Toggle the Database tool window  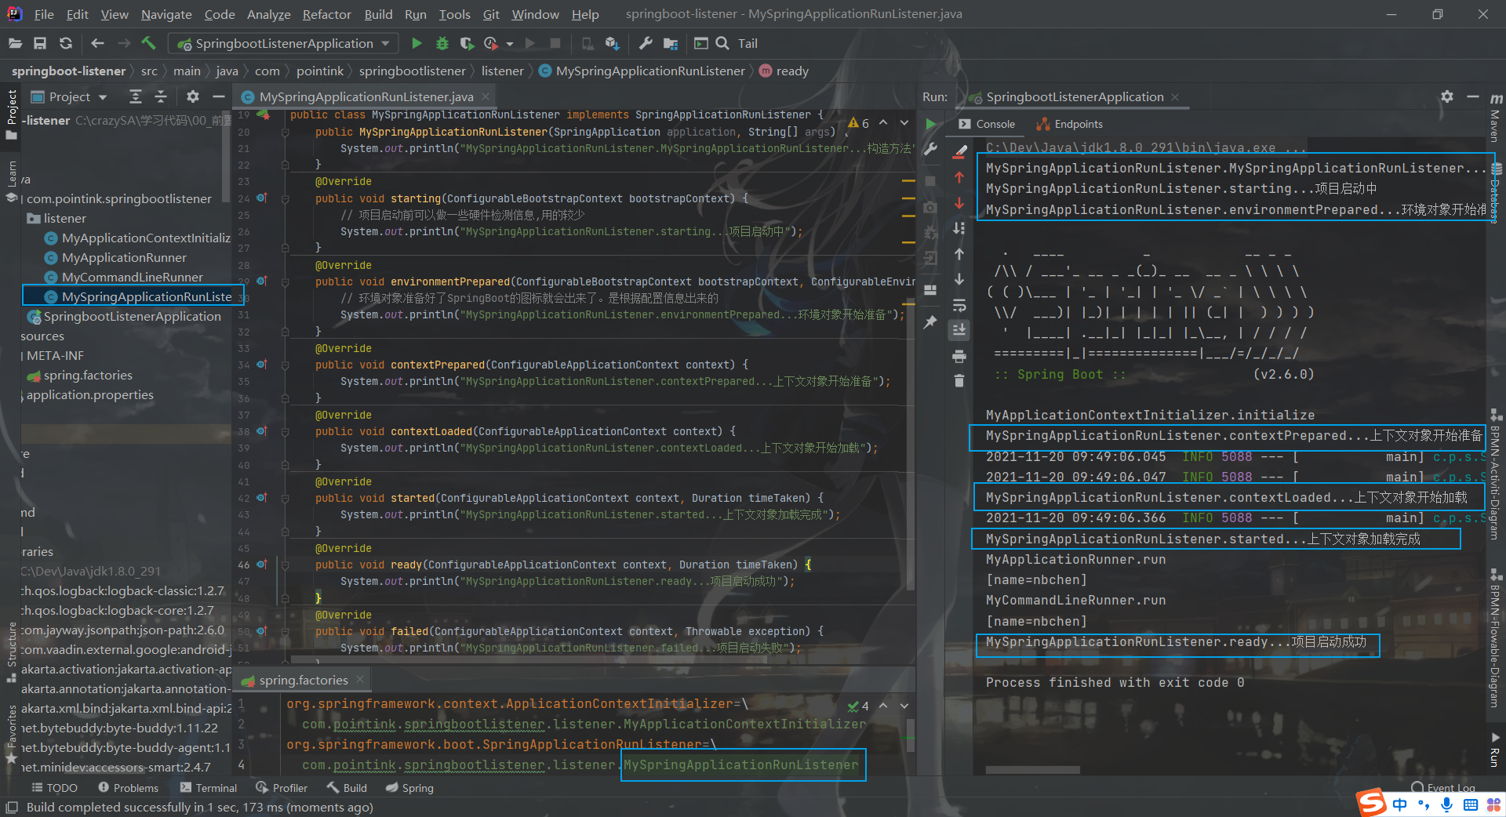[x=1496, y=194]
